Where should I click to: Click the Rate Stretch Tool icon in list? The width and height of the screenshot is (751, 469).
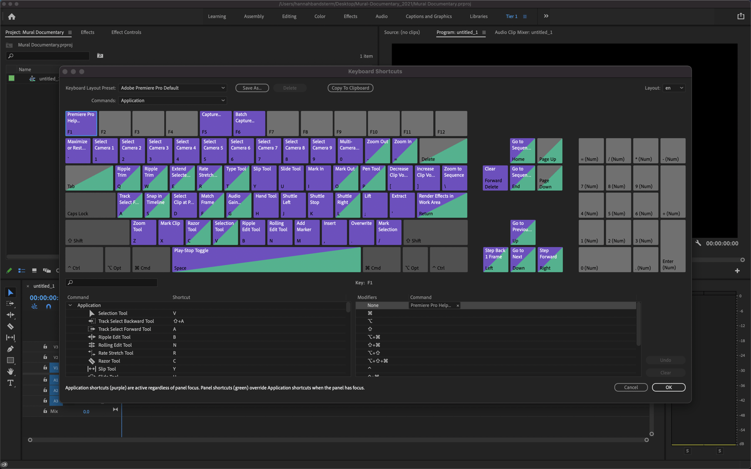91,353
